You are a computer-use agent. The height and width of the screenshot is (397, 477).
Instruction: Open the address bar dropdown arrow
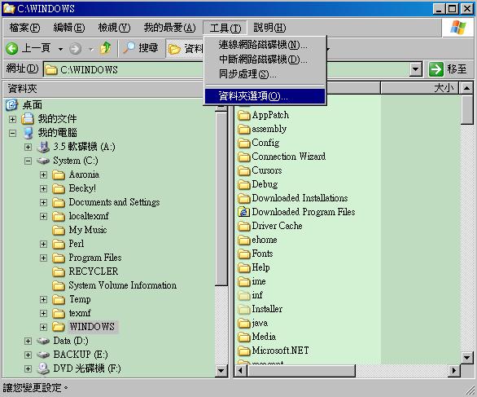pyautogui.click(x=416, y=69)
